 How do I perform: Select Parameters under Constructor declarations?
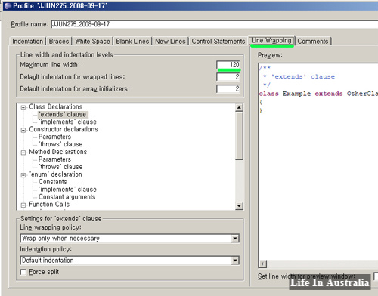point(54,137)
